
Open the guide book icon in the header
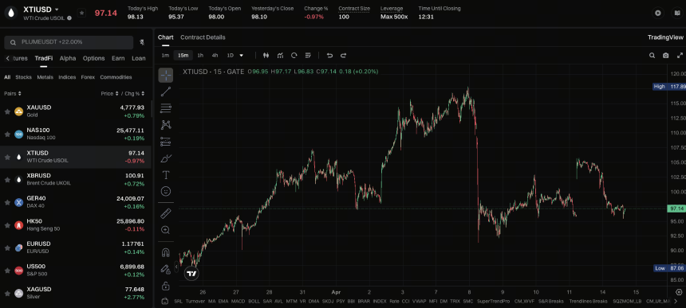(676, 13)
